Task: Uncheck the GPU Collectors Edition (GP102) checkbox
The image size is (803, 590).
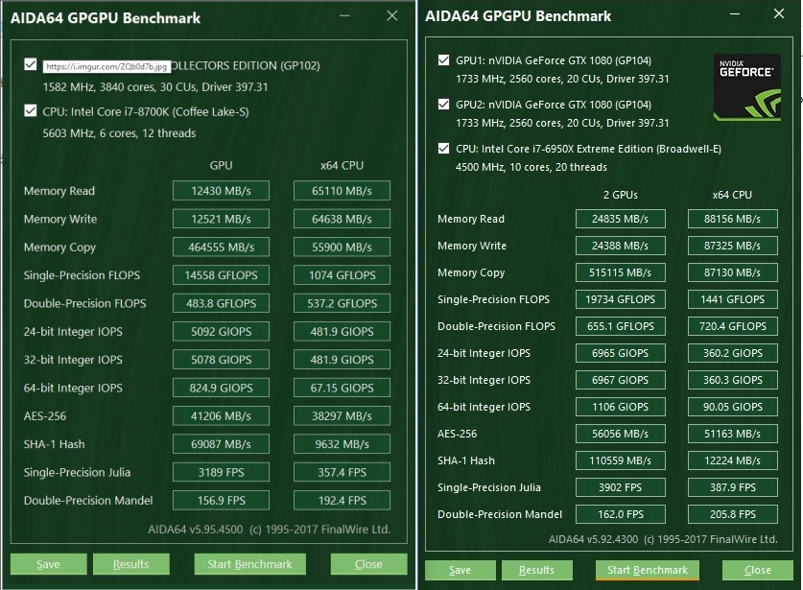Action: pyautogui.click(x=30, y=64)
